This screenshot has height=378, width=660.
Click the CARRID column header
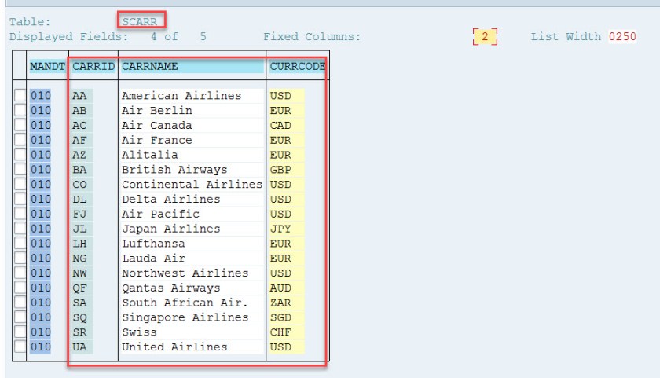(93, 67)
